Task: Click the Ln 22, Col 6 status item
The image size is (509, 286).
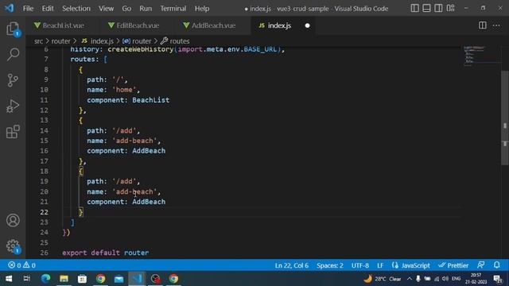Action: pyautogui.click(x=292, y=265)
